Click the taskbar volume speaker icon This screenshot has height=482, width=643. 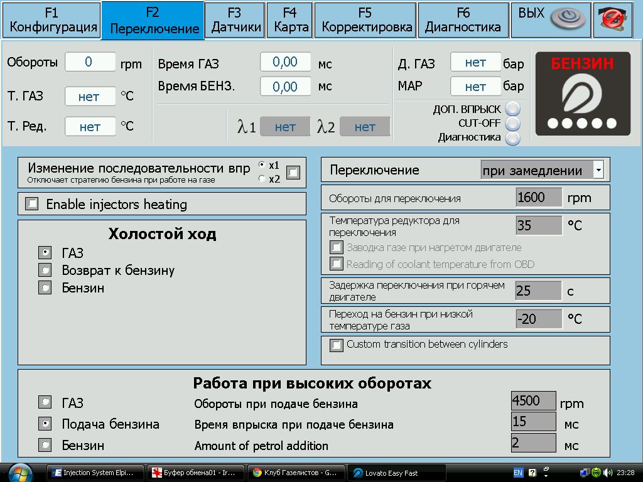tap(608, 473)
